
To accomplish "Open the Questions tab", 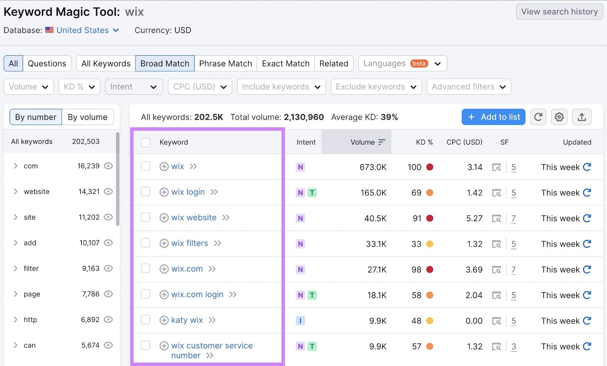I will [x=47, y=63].
